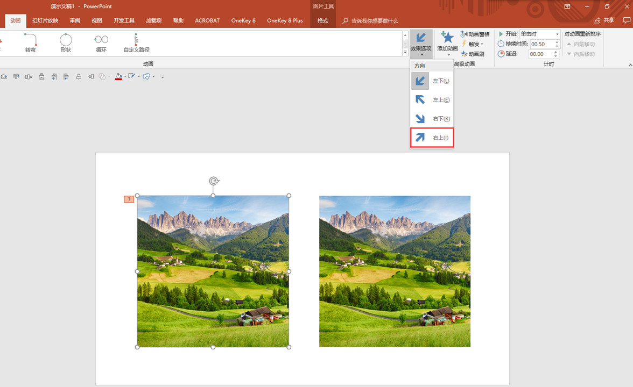Switch to the 开发工具 tab
This screenshot has height=387, width=633.
(124, 20)
